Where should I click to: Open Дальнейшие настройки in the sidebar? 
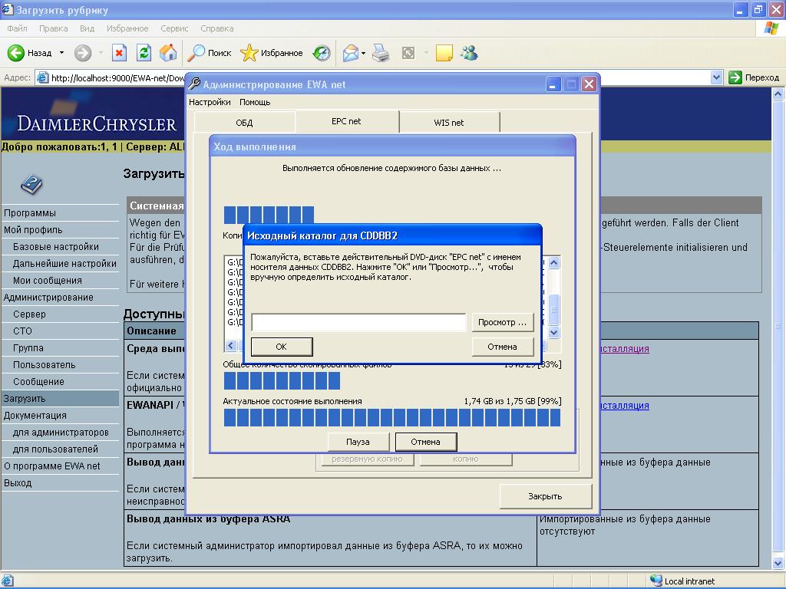tap(64, 264)
